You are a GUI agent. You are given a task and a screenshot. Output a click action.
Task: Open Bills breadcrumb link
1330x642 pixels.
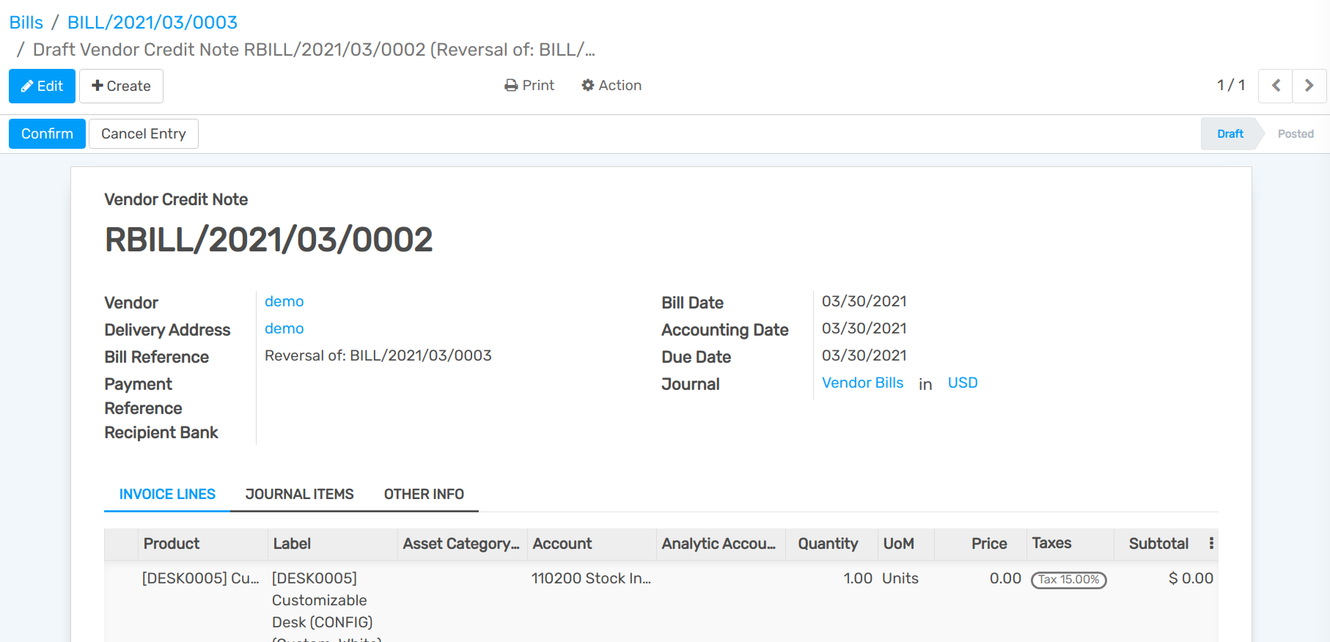click(x=26, y=23)
